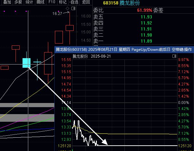This screenshot has width=194, height=151.
Task: Select the 卖一 price 11.89
Action: pos(146,41)
